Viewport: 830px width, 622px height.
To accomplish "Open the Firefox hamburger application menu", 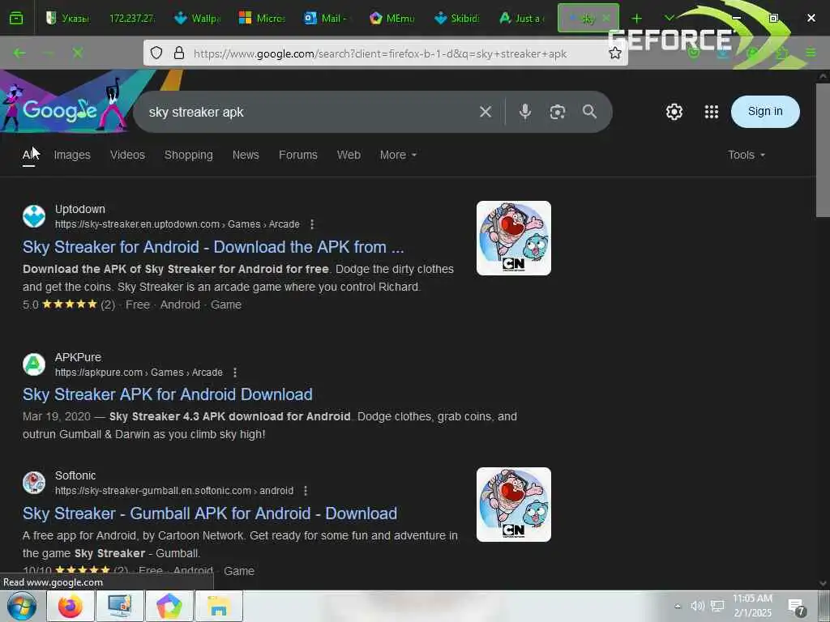I will click(x=811, y=53).
